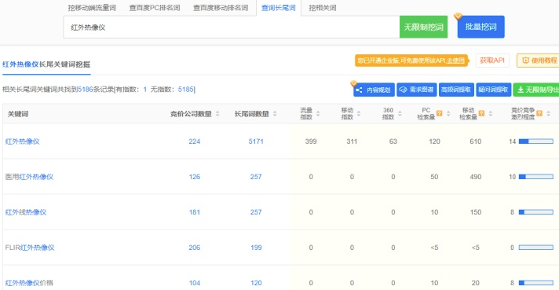Click the 无指数 5185 count
559x290 pixels.
pyautogui.click(x=186, y=89)
